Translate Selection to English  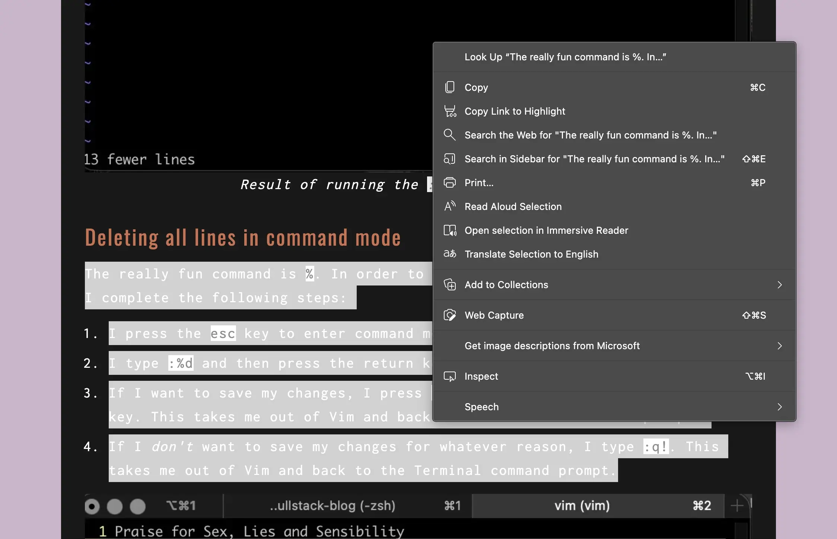pos(614,254)
